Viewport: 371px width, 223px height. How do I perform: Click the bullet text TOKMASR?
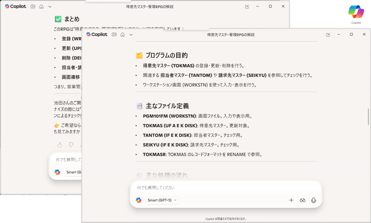pyautogui.click(x=154, y=154)
